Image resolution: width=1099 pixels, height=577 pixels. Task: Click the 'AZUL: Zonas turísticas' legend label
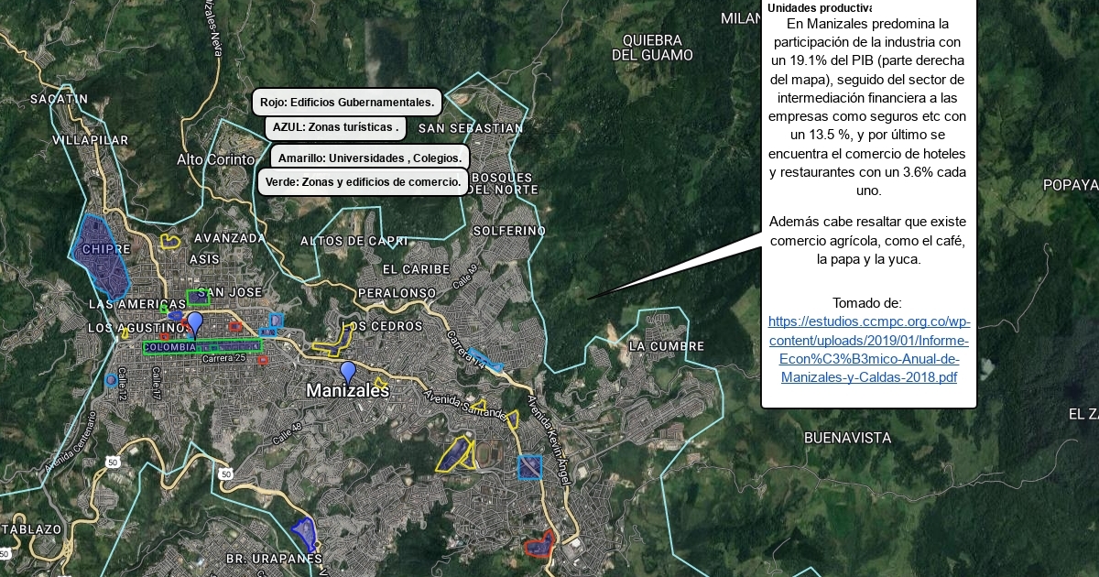click(x=335, y=127)
